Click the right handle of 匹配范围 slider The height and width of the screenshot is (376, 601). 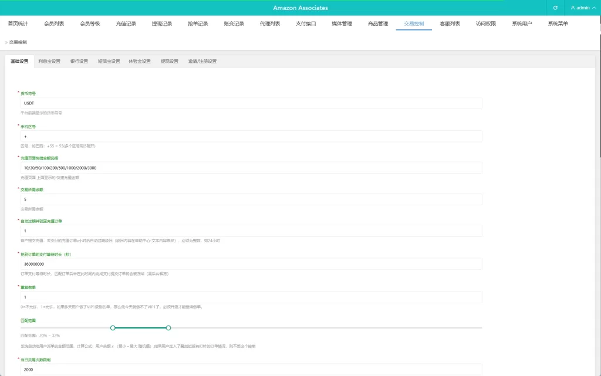coord(168,327)
